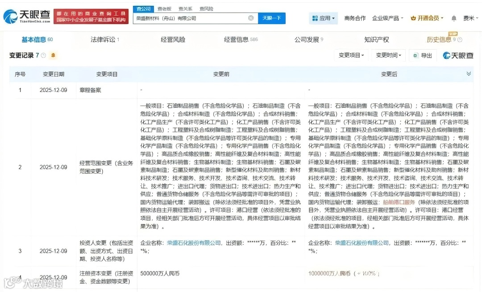The image size is (482, 292).
Task: Click the 变更项目 column header
Action: click(107, 74)
